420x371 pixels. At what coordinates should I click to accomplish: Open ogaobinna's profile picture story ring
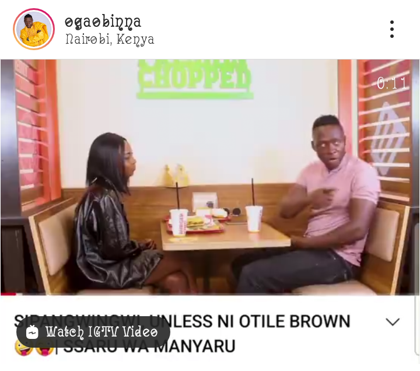pyautogui.click(x=34, y=29)
